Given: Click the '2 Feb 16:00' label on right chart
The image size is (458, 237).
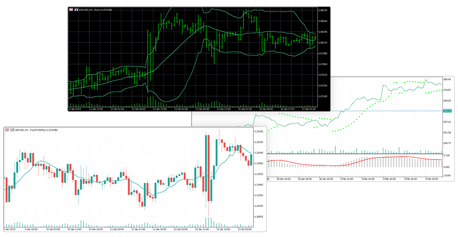Looking at the screenshot, I should pos(347,179).
